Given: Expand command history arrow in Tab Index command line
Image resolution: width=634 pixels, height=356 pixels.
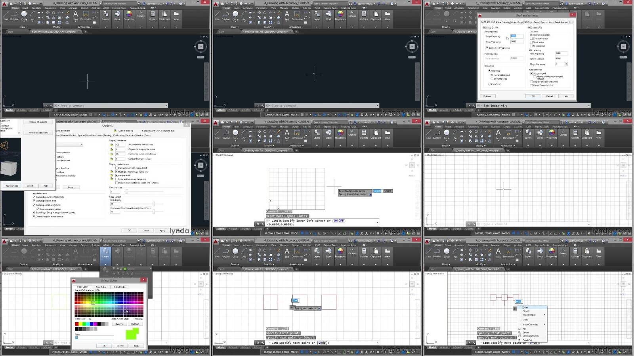Looking at the screenshot, I should (588, 106).
